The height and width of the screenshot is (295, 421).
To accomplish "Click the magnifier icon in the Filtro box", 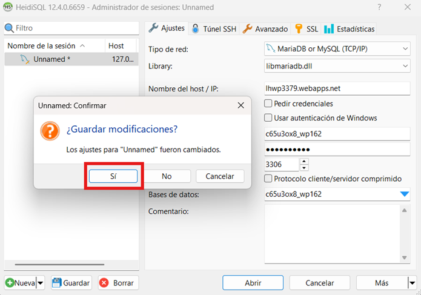I will point(9,28).
